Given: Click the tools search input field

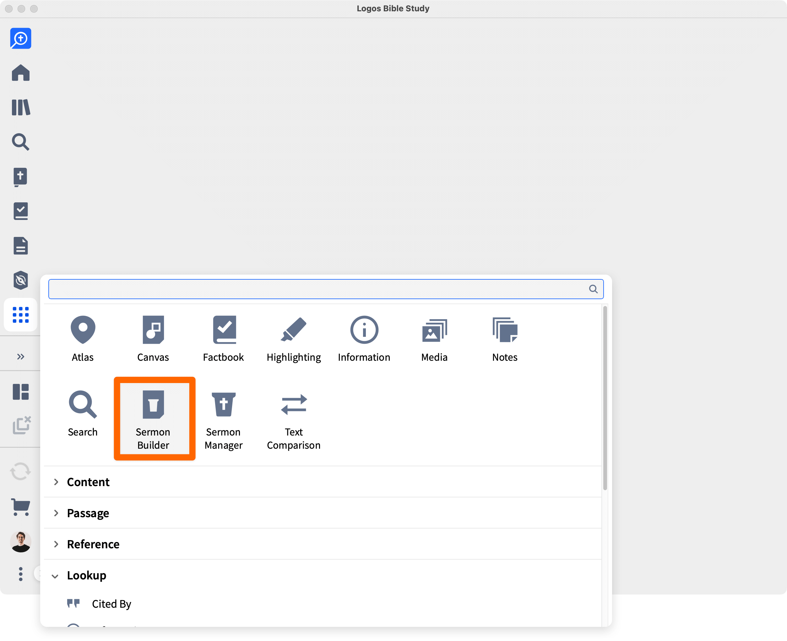Looking at the screenshot, I should (326, 289).
